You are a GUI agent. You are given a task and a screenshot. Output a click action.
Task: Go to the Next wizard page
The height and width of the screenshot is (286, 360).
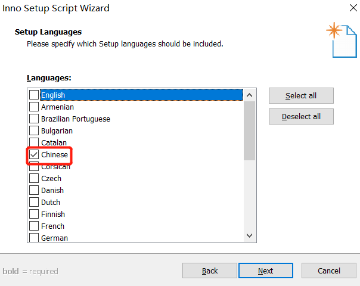pos(265,271)
